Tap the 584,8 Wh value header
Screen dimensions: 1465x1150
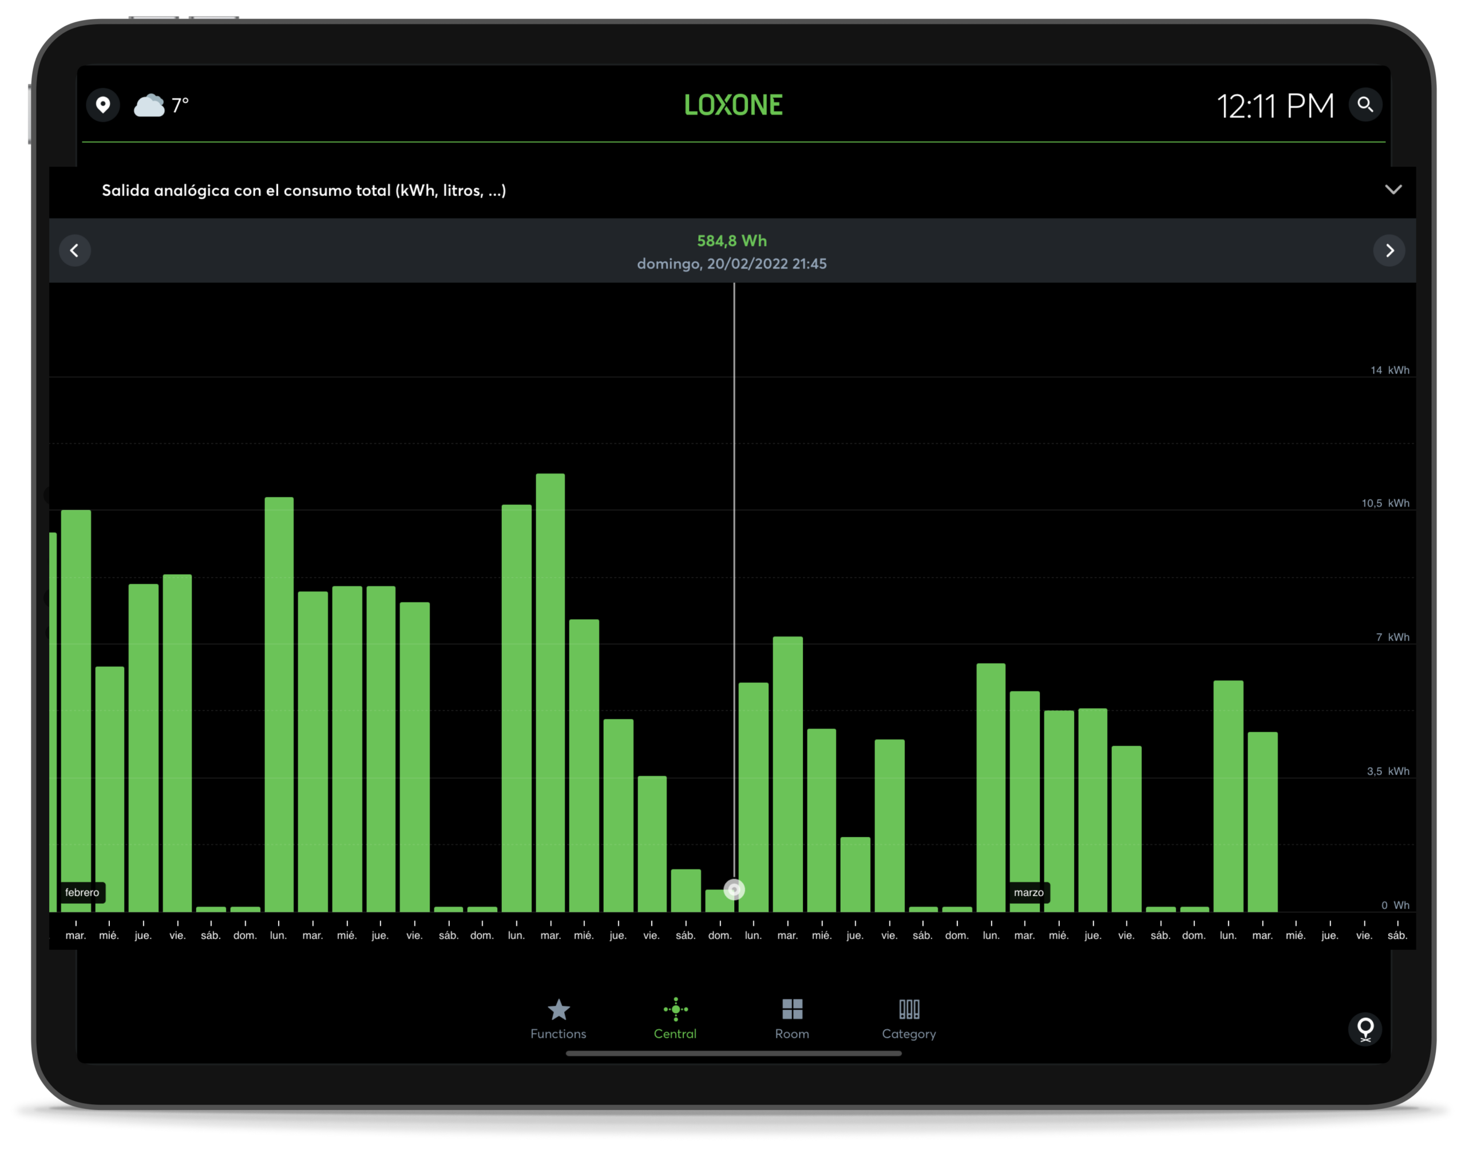click(731, 241)
